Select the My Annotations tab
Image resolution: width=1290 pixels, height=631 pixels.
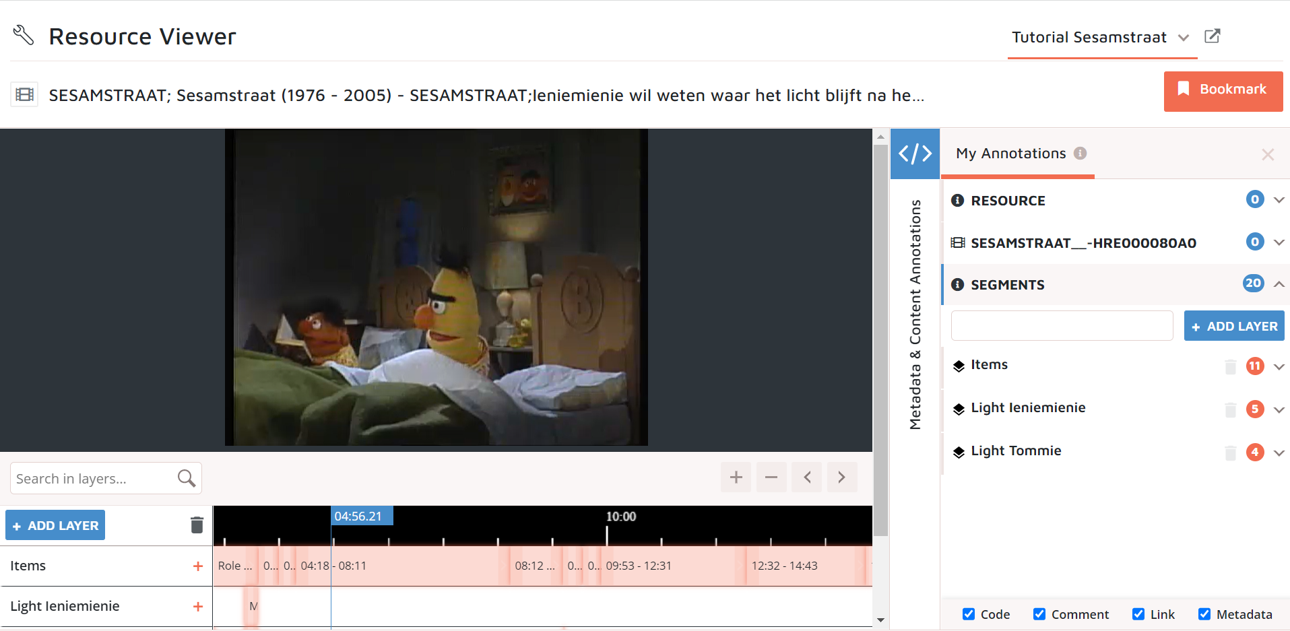[1010, 154]
